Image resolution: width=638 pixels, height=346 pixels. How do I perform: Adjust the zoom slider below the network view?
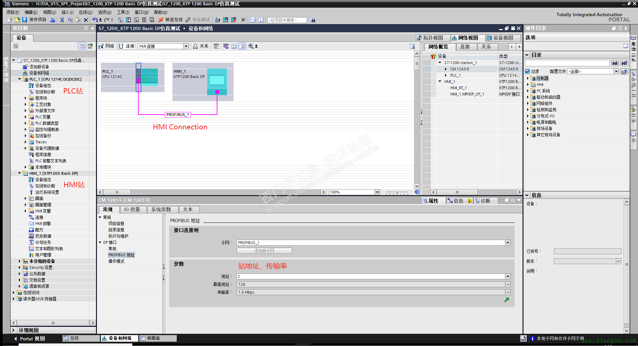(396, 192)
